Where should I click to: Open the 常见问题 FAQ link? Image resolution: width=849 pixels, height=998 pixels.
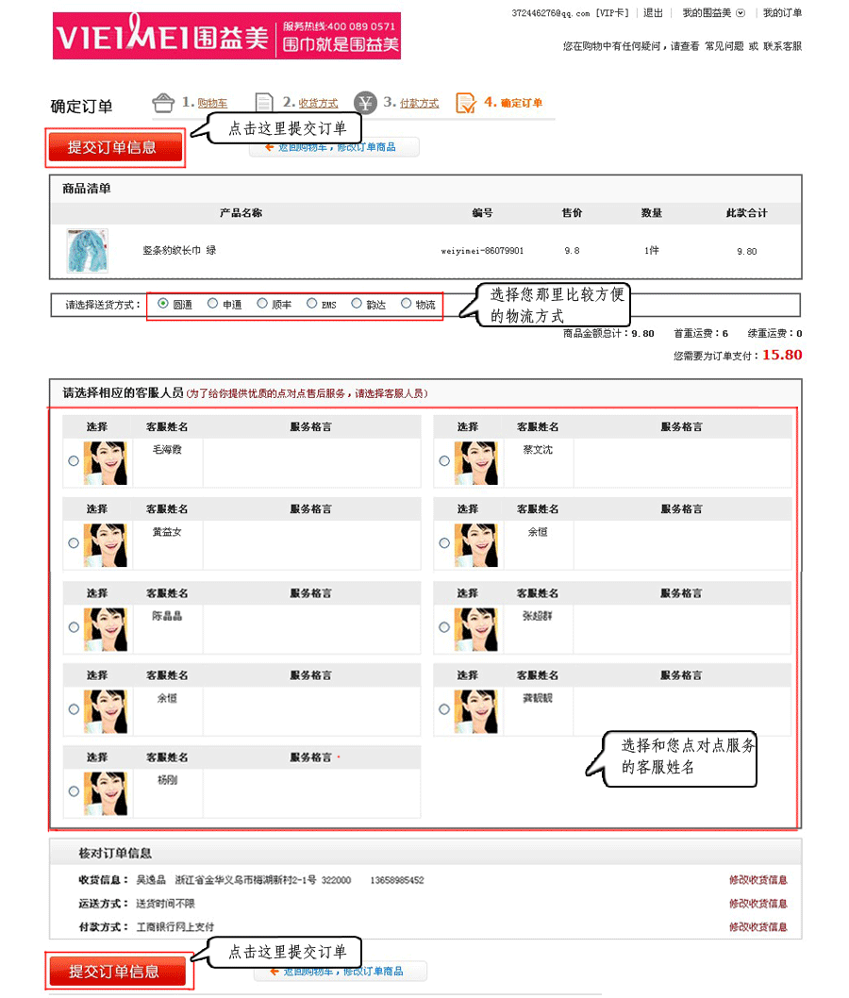pyautogui.click(x=724, y=46)
